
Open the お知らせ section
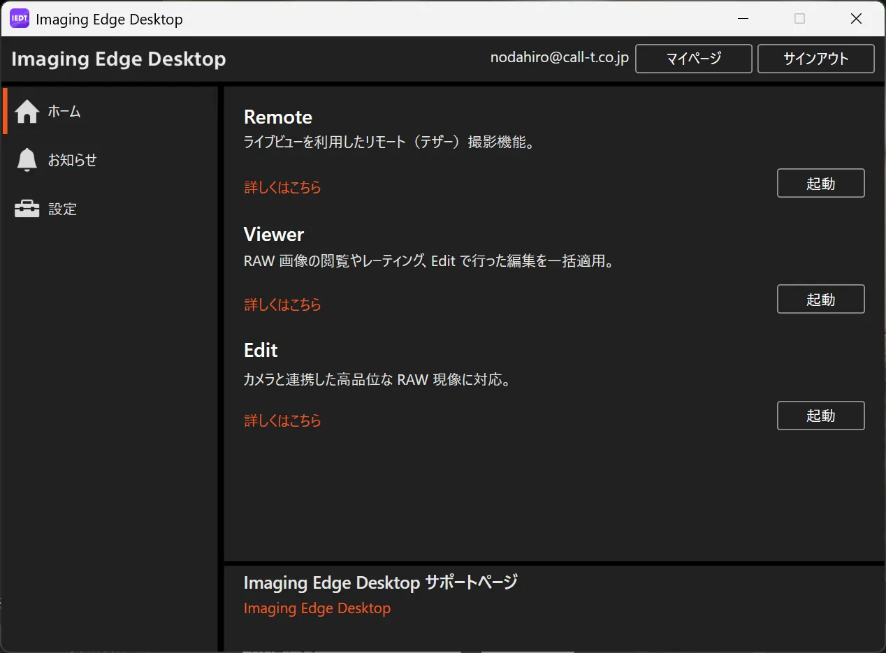point(72,161)
